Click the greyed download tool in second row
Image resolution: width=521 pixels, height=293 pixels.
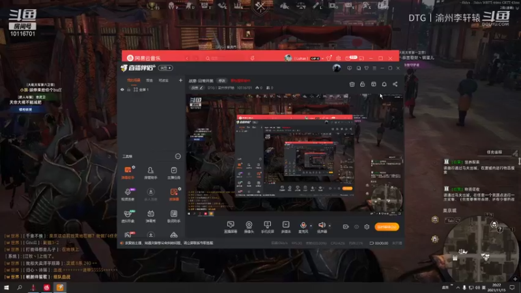point(150,194)
